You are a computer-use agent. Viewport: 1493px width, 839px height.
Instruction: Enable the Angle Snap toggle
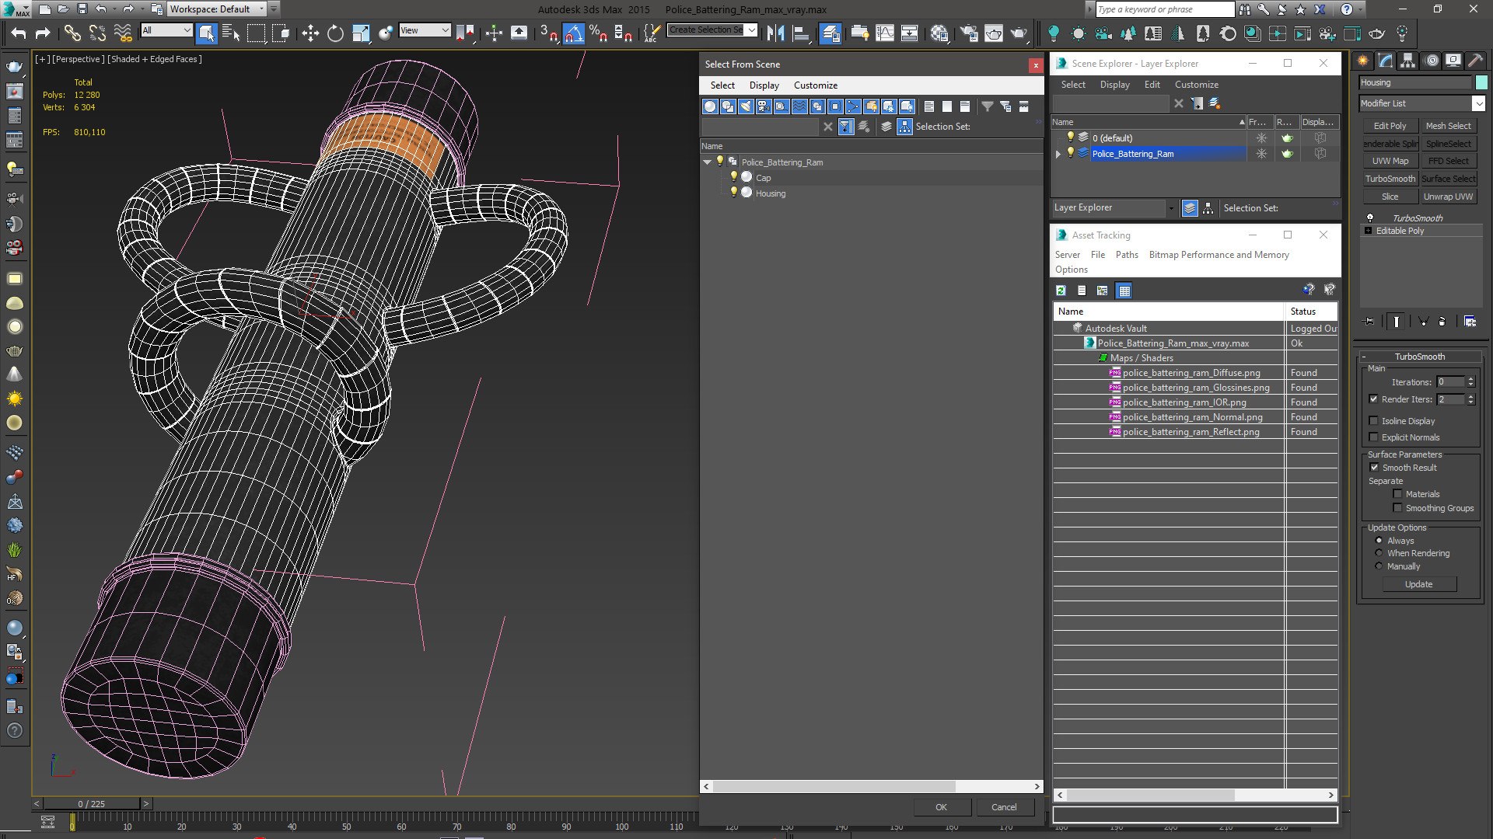(573, 33)
